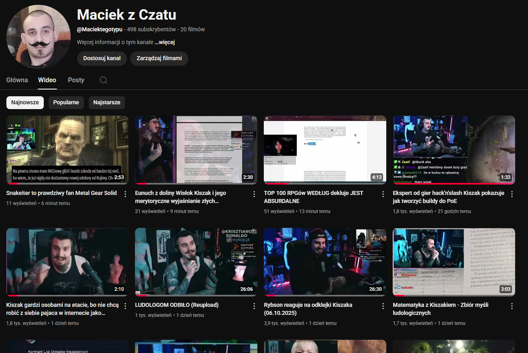Click the Zarządzaj filmami button

tap(159, 59)
